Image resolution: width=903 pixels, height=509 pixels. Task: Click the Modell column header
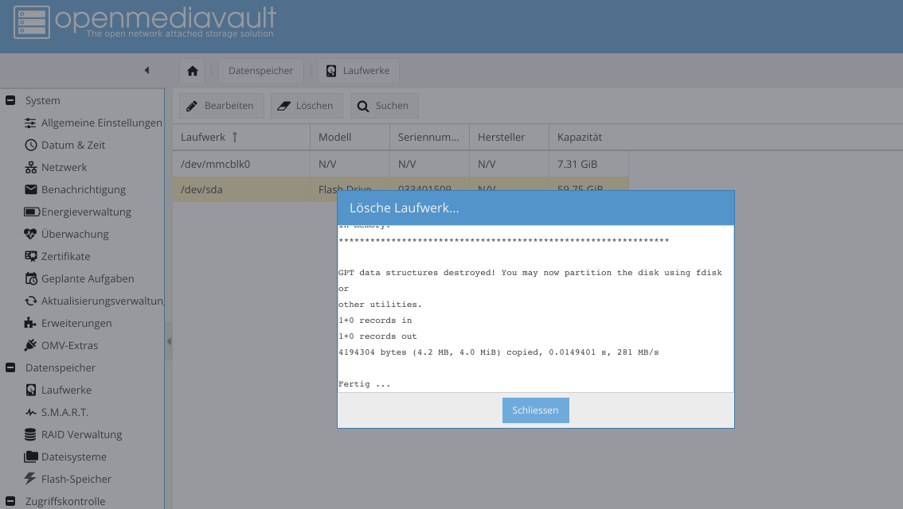[x=350, y=137]
